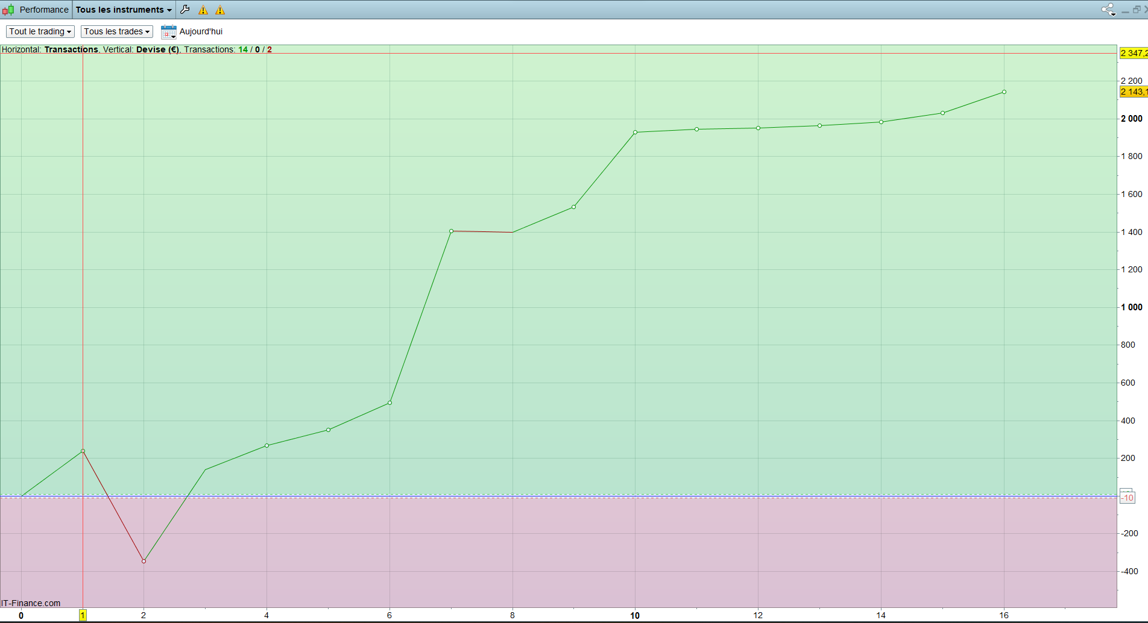The image size is (1148, 623).
Task: Select the data point at transaction 16
Action: tap(1004, 92)
